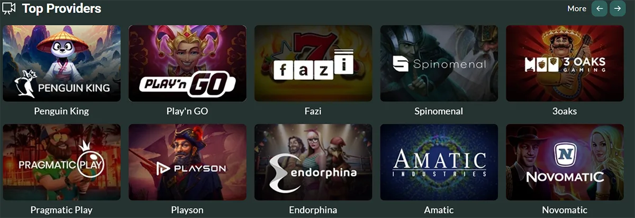Open the Penguin King provider thumbnail
This screenshot has width=635, height=218.
tap(61, 63)
